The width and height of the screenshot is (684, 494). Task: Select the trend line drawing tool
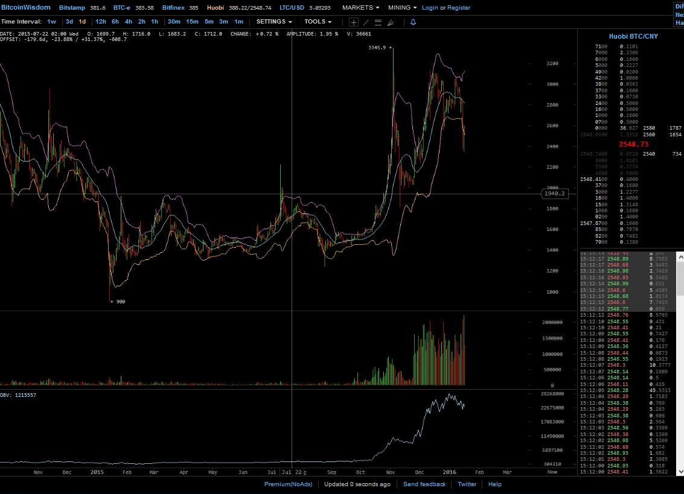point(366,22)
